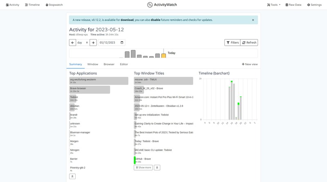Select 'Set up env initialization: Todoist' title
Screen dimensions: 327x182
(163, 116)
